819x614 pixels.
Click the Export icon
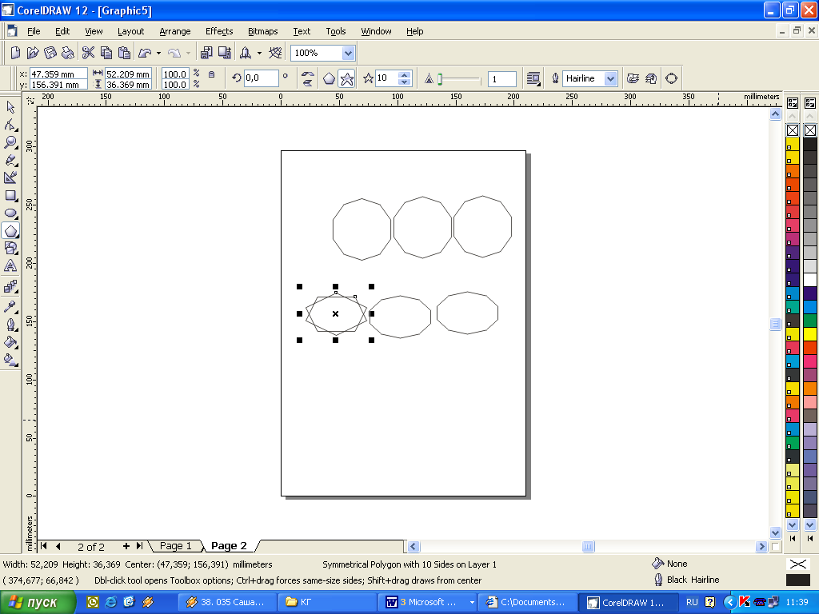(x=225, y=53)
